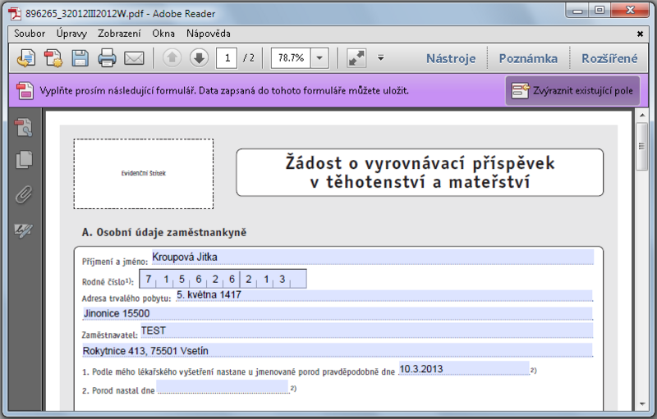The height and width of the screenshot is (419, 657).
Task: Click the Rodné číslo digits field
Action: click(x=223, y=279)
